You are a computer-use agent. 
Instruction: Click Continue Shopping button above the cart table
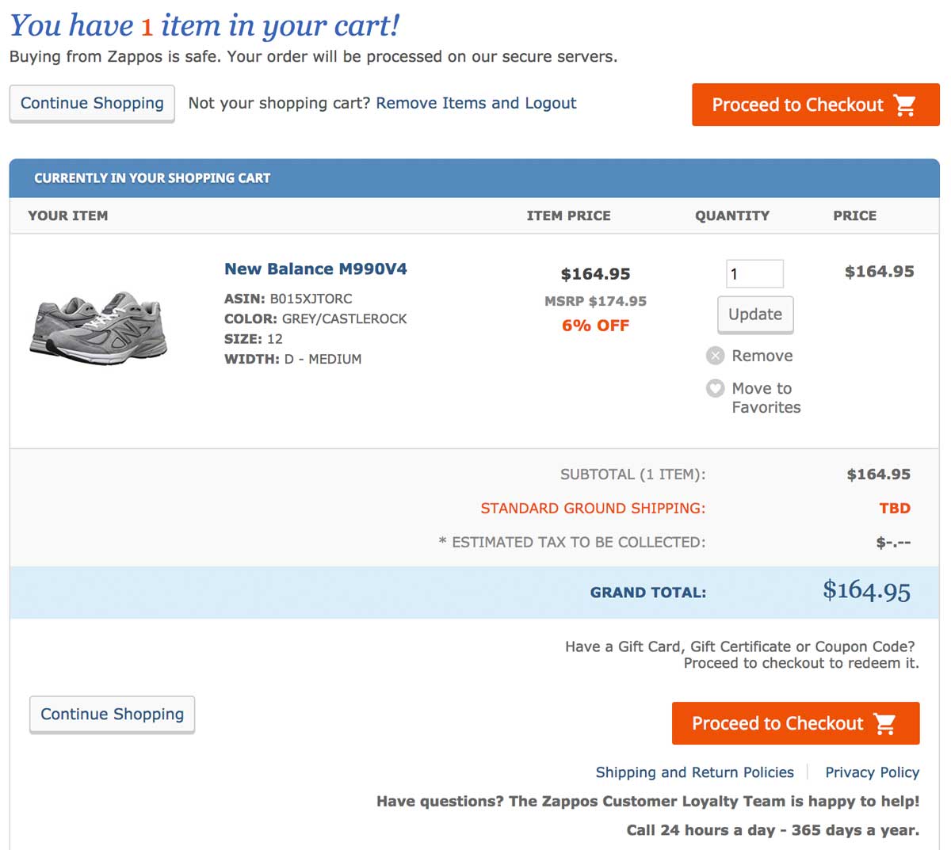tap(92, 104)
